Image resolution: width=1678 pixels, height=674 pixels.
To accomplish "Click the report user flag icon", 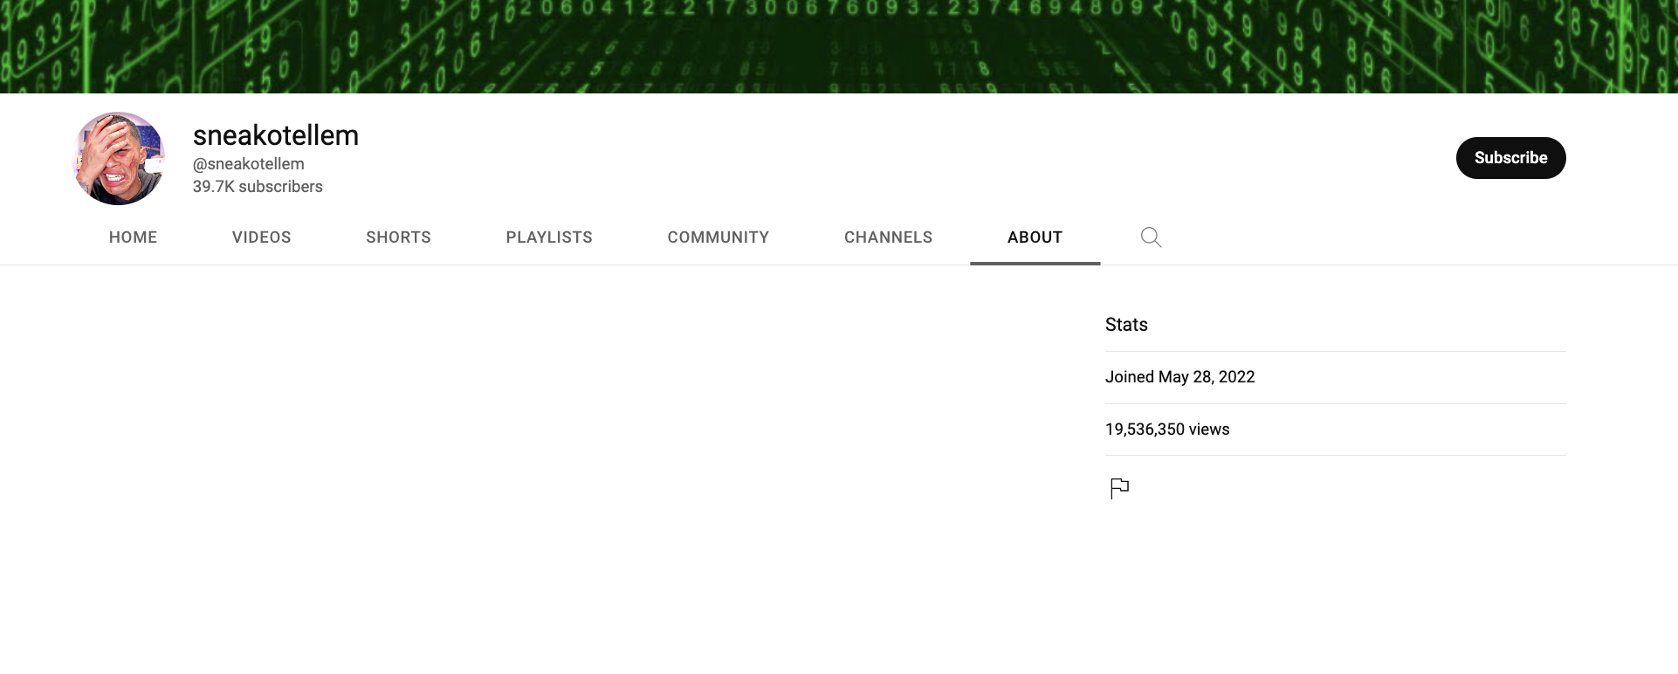I will (1119, 488).
